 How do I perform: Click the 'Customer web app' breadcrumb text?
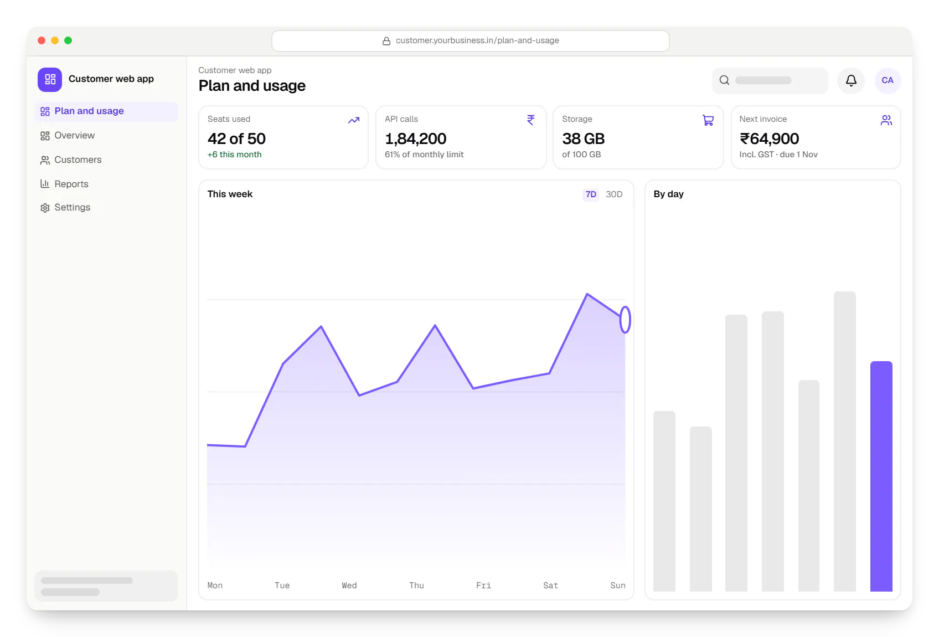coord(235,70)
